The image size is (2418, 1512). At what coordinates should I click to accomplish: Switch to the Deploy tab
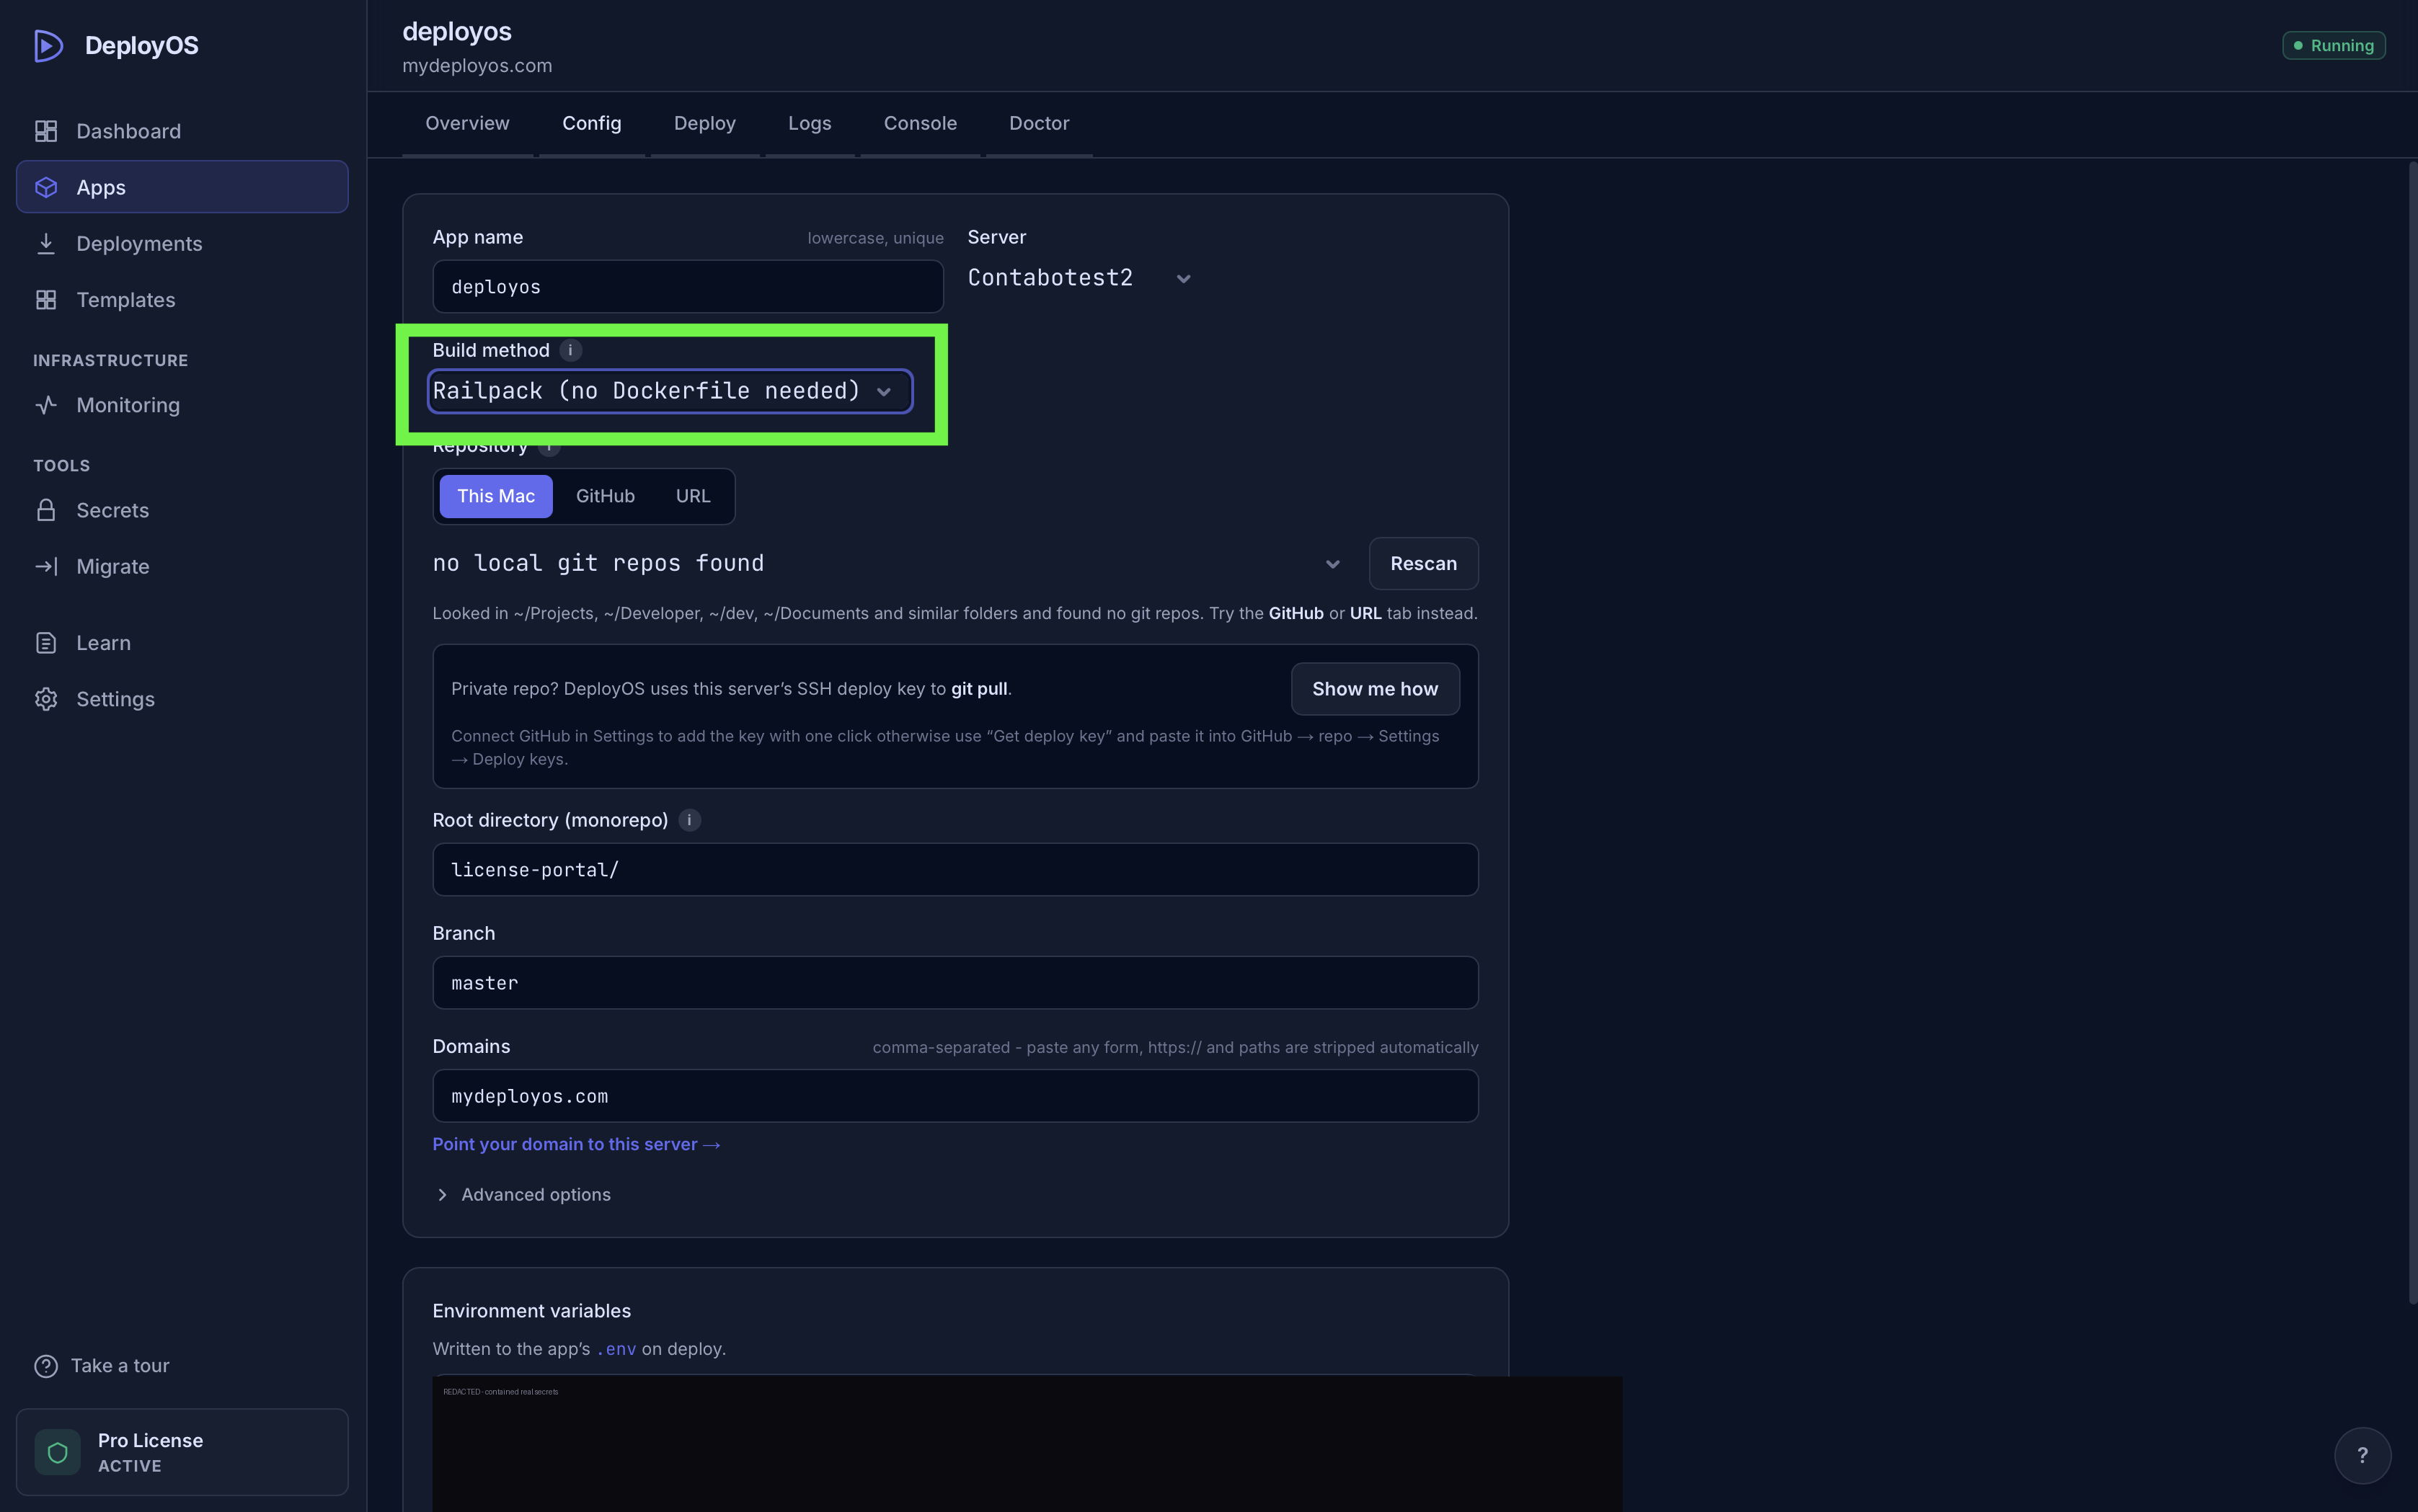(x=704, y=123)
